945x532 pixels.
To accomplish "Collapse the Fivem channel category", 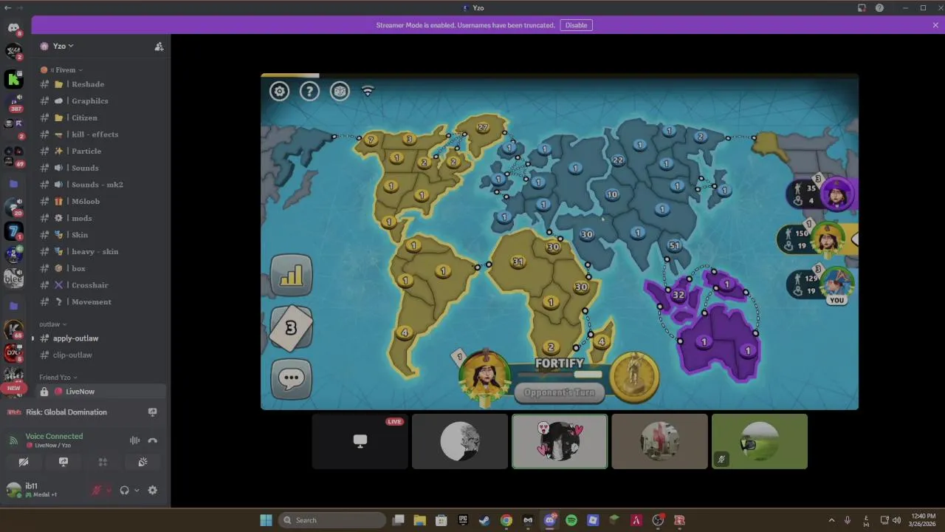I will click(x=64, y=70).
